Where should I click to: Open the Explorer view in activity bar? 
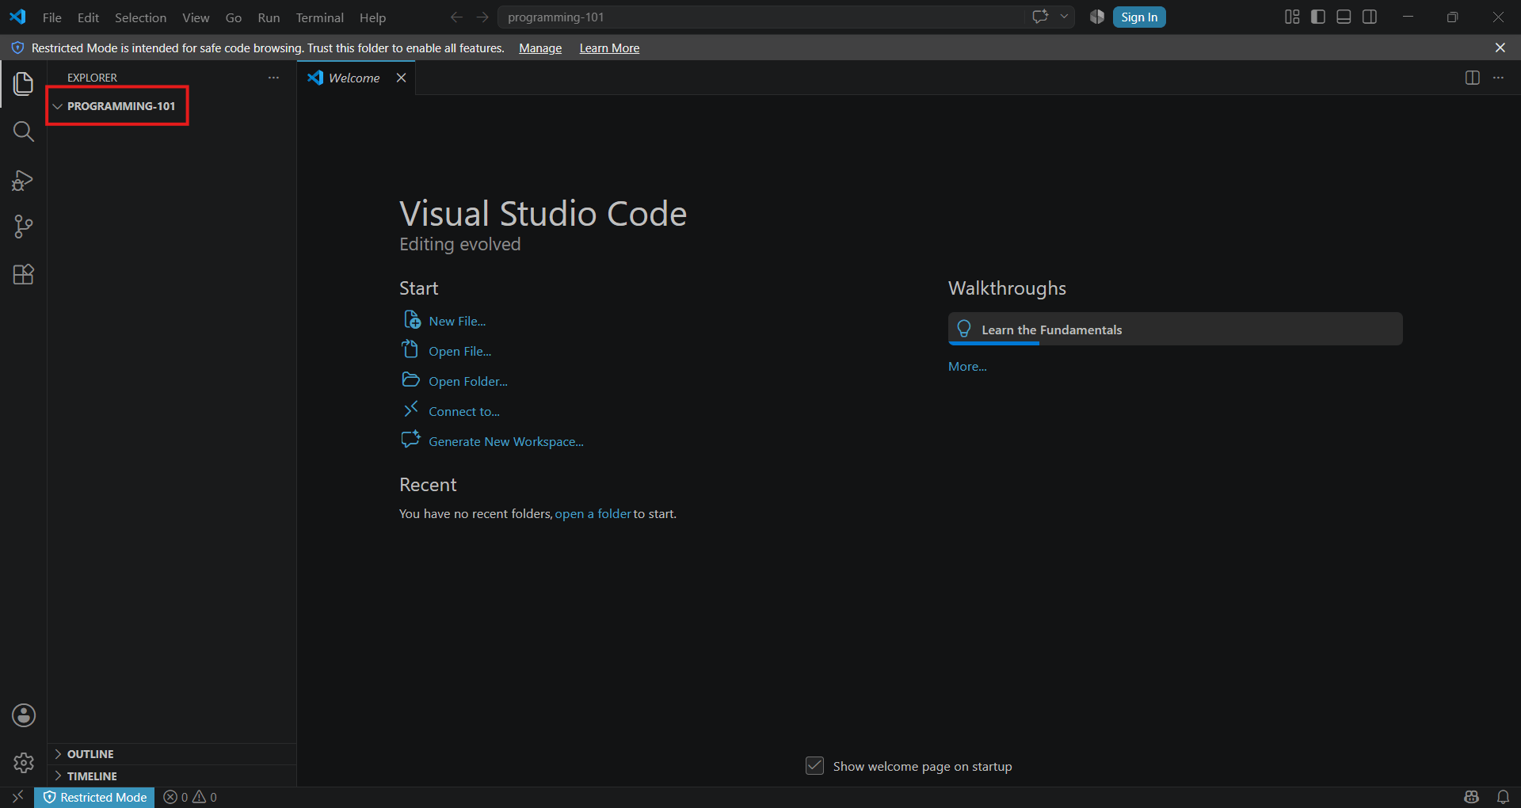click(23, 83)
